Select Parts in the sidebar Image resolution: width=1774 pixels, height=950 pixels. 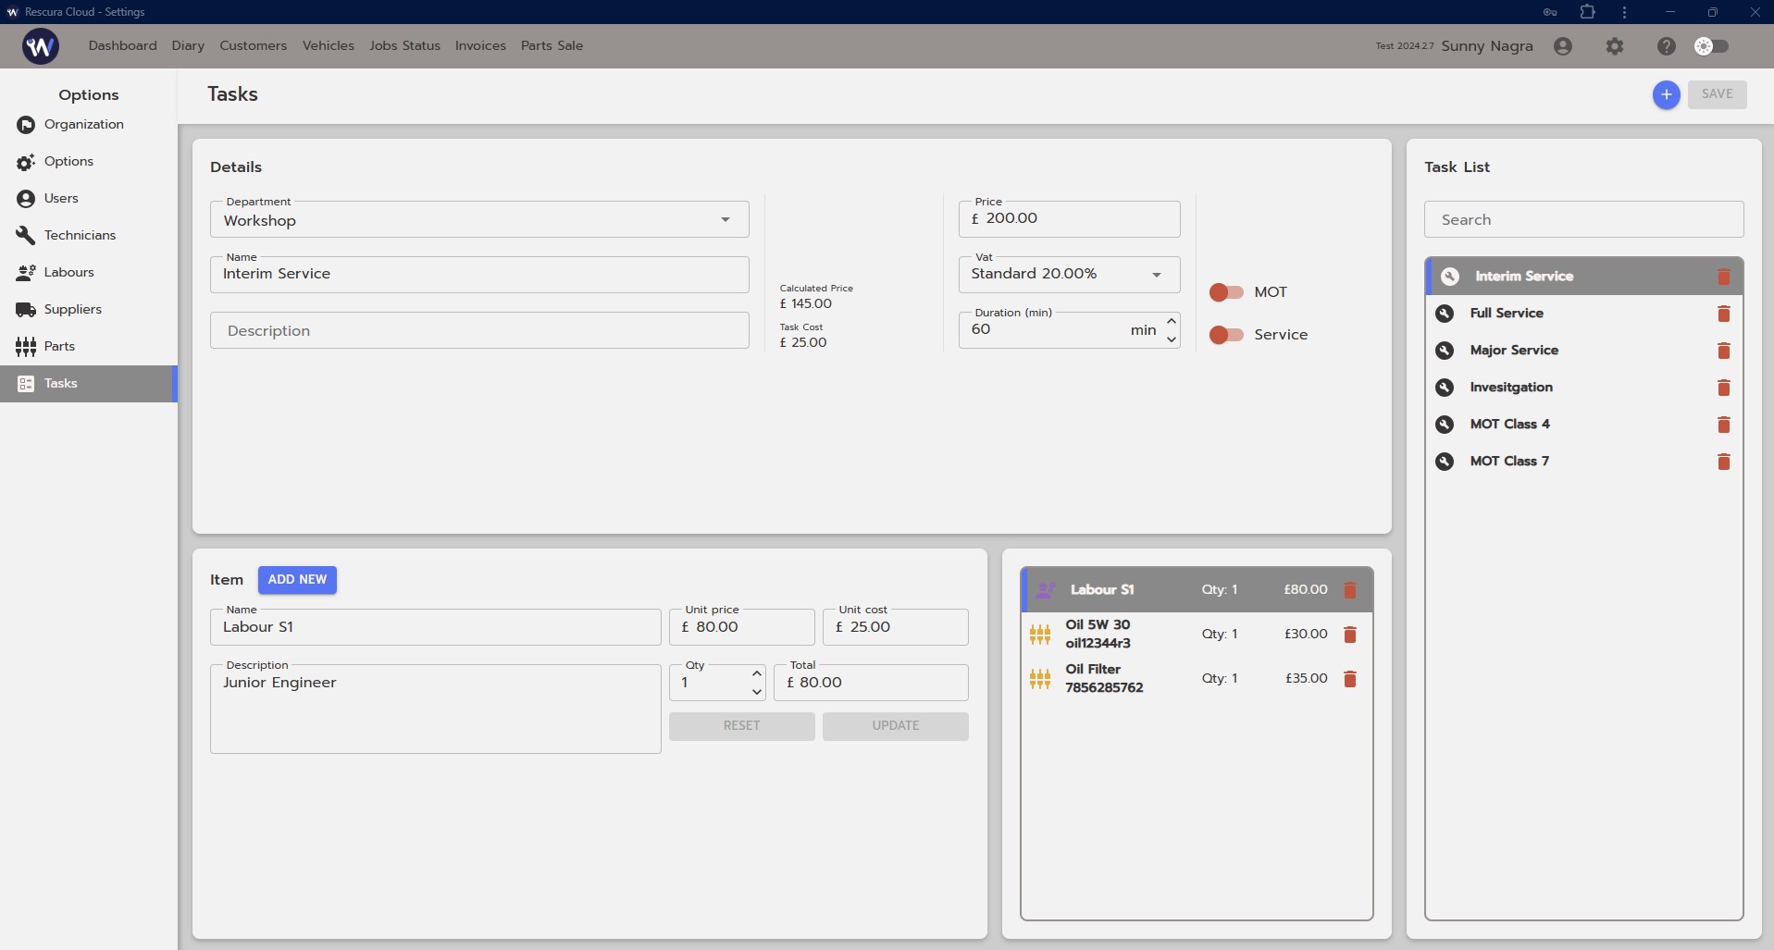coord(88,347)
